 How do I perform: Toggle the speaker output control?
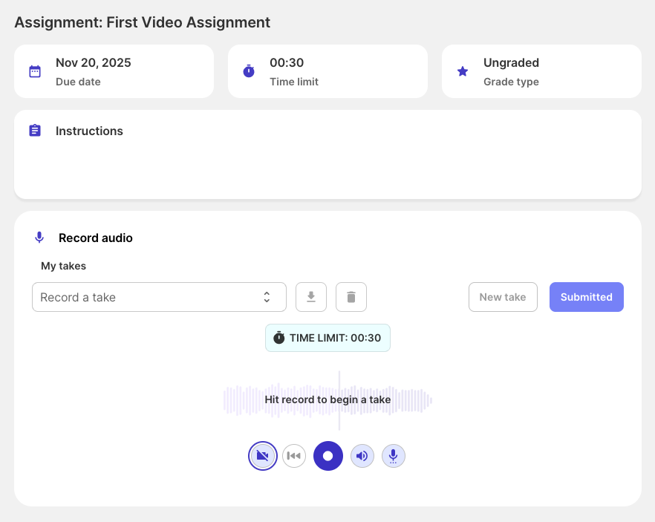tap(362, 455)
